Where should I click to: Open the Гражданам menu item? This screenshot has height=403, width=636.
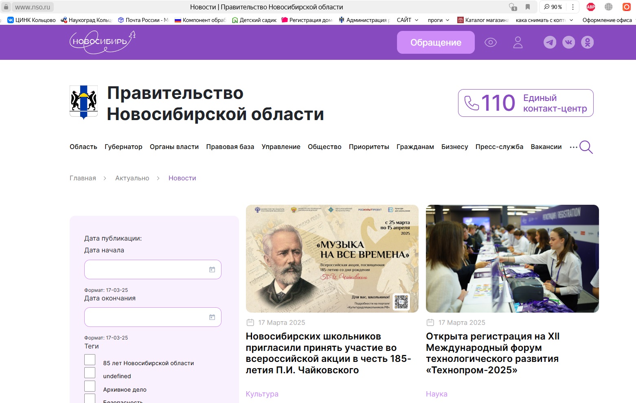tap(415, 147)
